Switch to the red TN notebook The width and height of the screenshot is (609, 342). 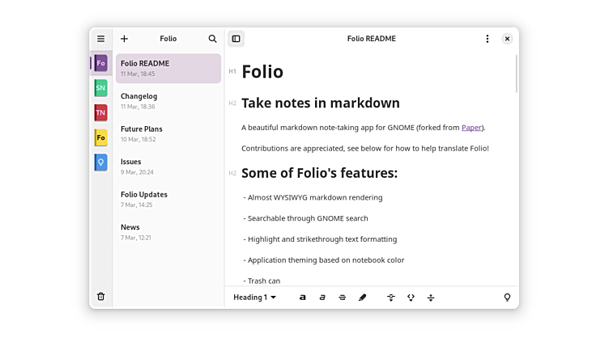click(100, 113)
